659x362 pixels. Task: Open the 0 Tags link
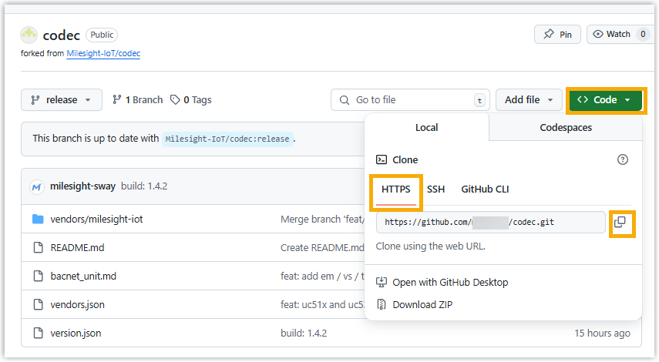click(x=191, y=100)
